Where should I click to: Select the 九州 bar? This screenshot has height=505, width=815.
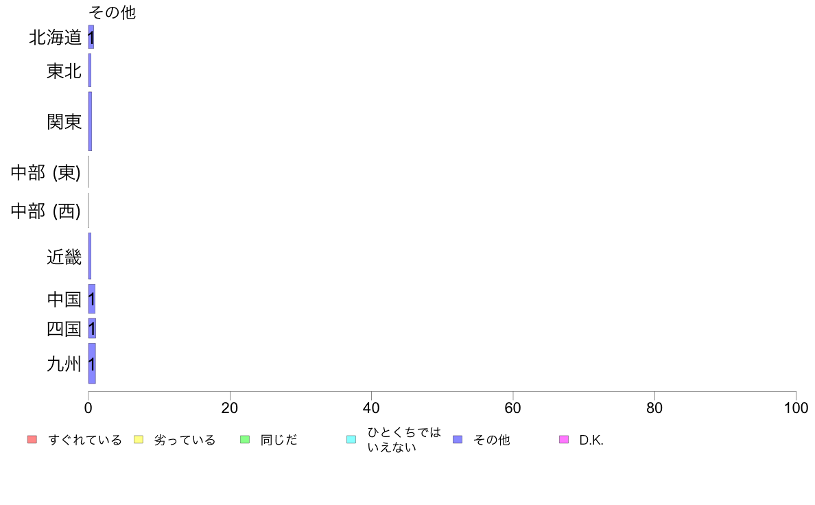[x=92, y=363]
